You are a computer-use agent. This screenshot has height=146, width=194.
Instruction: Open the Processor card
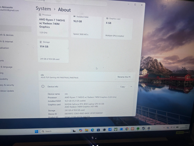pos(53,25)
